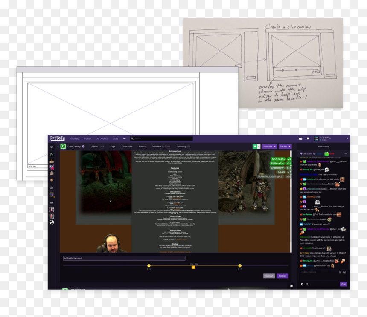Open the Following nav link
The width and height of the screenshot is (367, 317).
pos(74,139)
